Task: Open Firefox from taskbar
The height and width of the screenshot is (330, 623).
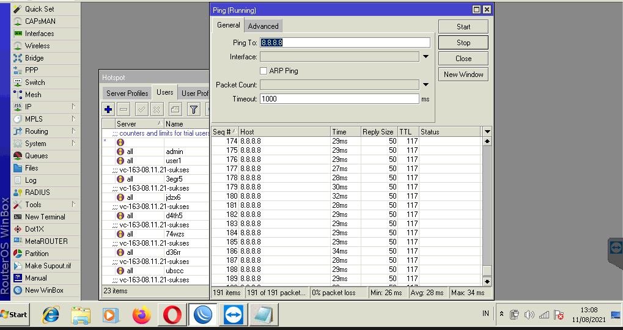Action: tap(142, 315)
